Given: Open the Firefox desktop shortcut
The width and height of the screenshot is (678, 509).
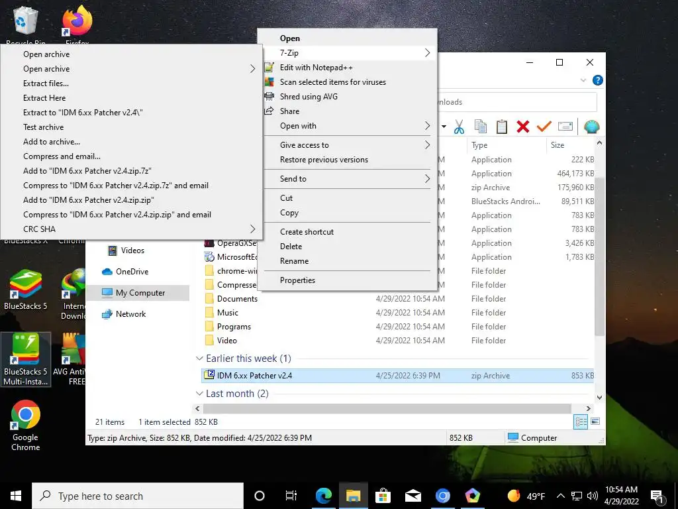Looking at the screenshot, I should click(x=77, y=25).
